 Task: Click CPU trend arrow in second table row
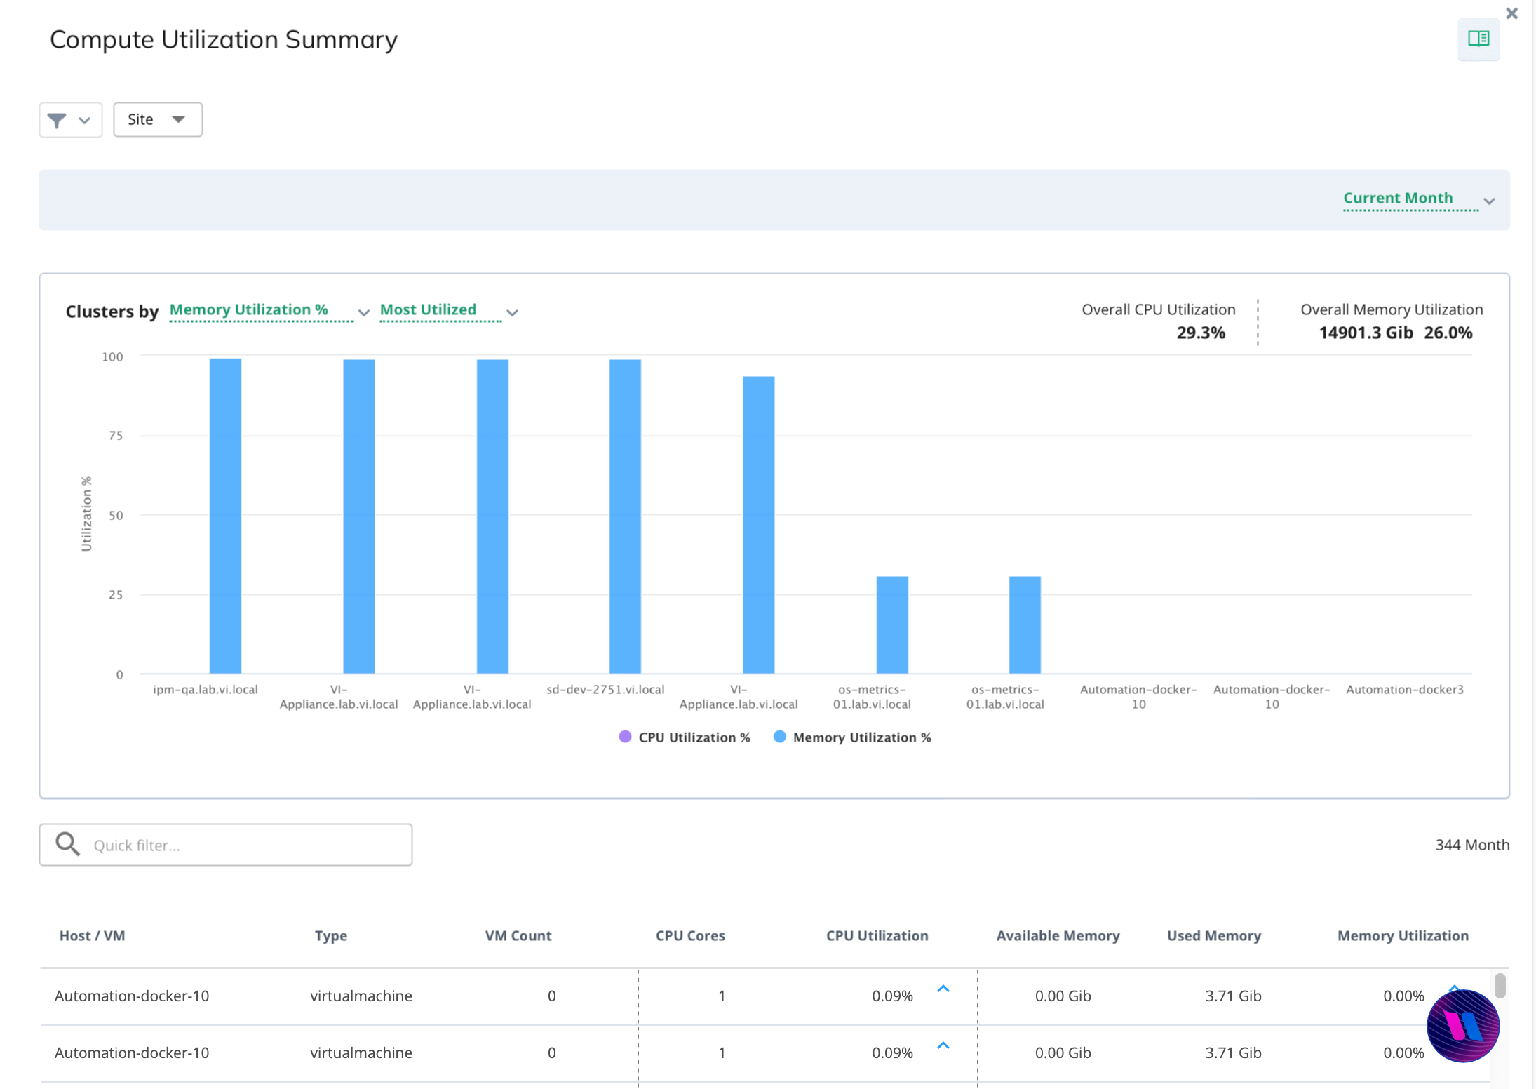pyautogui.click(x=943, y=1045)
